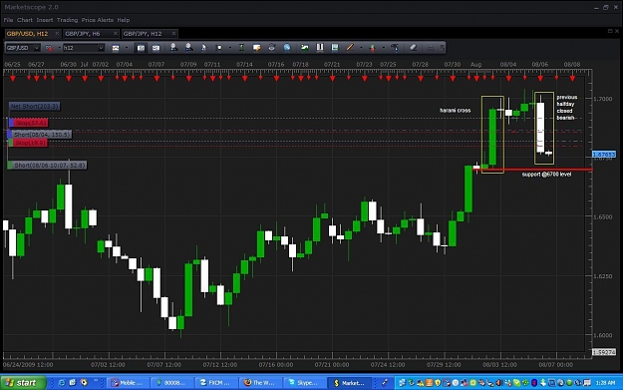Select the Stop(19.9) order label
Image resolution: width=623 pixels, height=390 pixels.
[28, 143]
